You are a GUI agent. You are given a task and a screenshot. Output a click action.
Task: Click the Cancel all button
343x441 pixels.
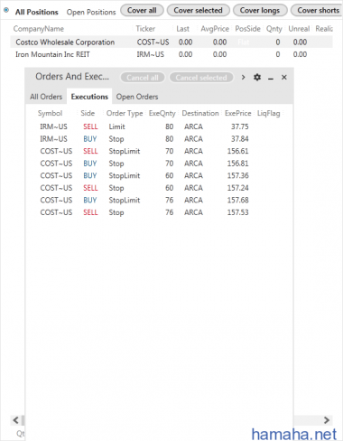click(x=143, y=78)
